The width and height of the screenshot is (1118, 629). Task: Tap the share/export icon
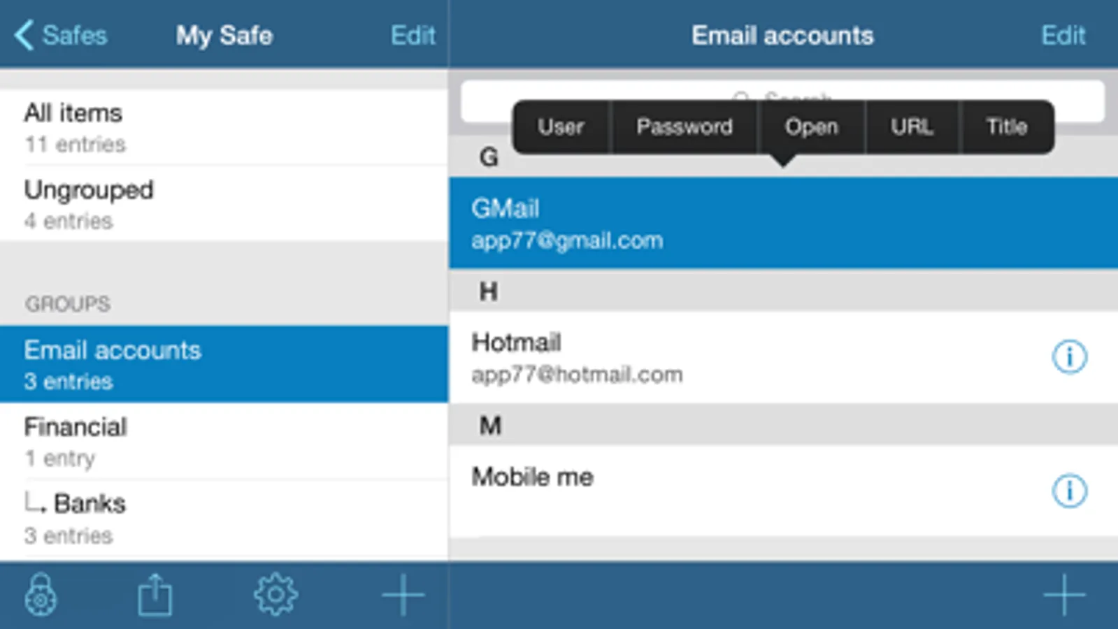[155, 595]
